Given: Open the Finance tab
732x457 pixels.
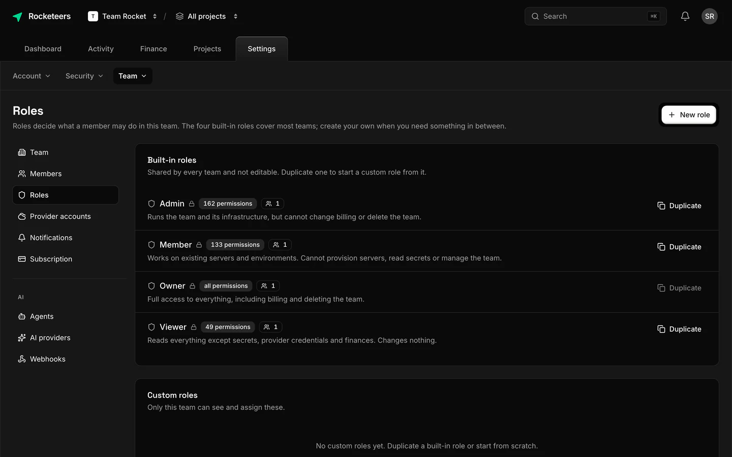Looking at the screenshot, I should [x=154, y=49].
